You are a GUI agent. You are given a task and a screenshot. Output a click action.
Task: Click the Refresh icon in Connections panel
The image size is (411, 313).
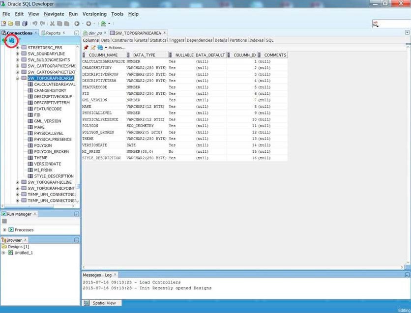(12, 40)
